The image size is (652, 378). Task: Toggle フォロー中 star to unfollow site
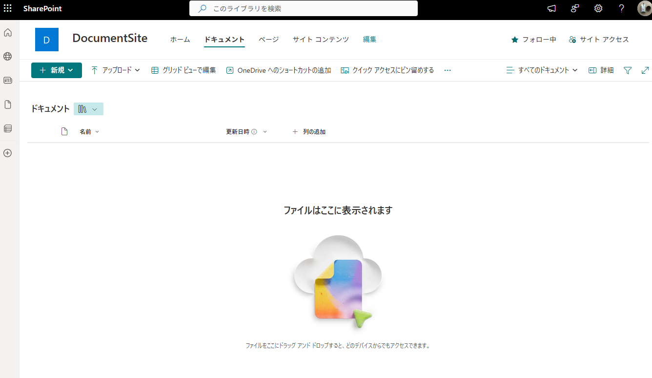(x=533, y=40)
